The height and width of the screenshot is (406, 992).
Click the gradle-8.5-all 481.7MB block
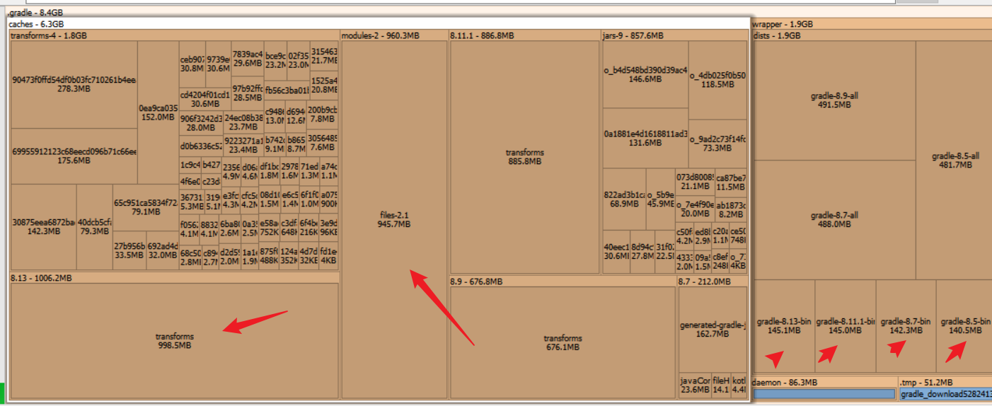[954, 161]
